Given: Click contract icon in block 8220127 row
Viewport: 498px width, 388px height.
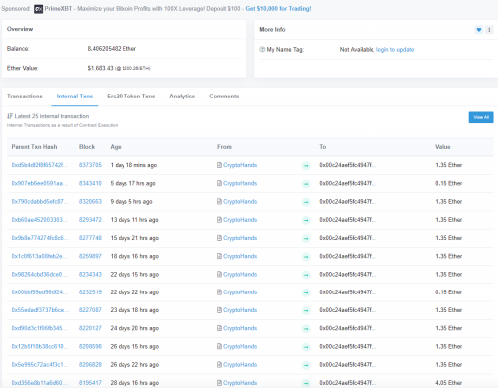Looking at the screenshot, I should tap(219, 328).
